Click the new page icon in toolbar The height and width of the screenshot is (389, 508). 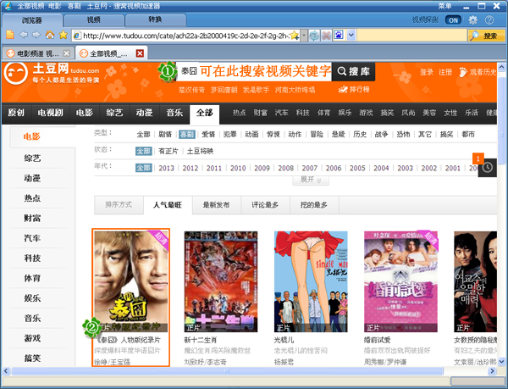pos(10,35)
